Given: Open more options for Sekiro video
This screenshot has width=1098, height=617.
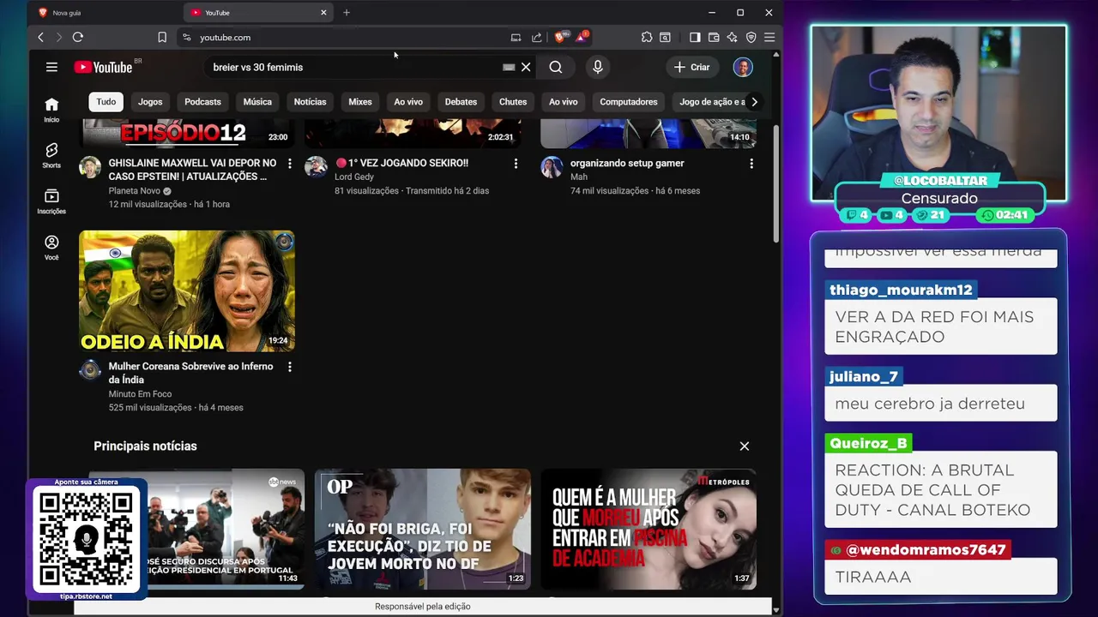Looking at the screenshot, I should click(516, 163).
